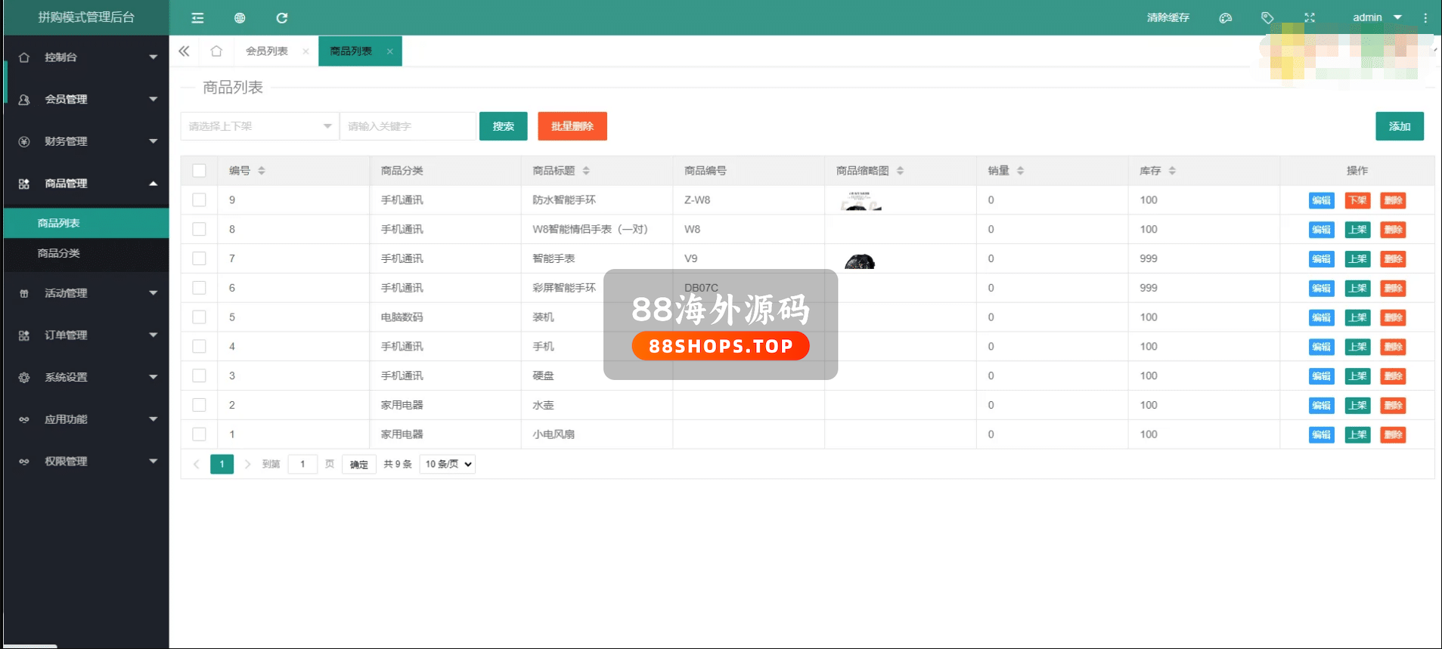Toggle fullscreen with the expand icon
Viewport: 1442px width, 649px height.
tap(1310, 18)
